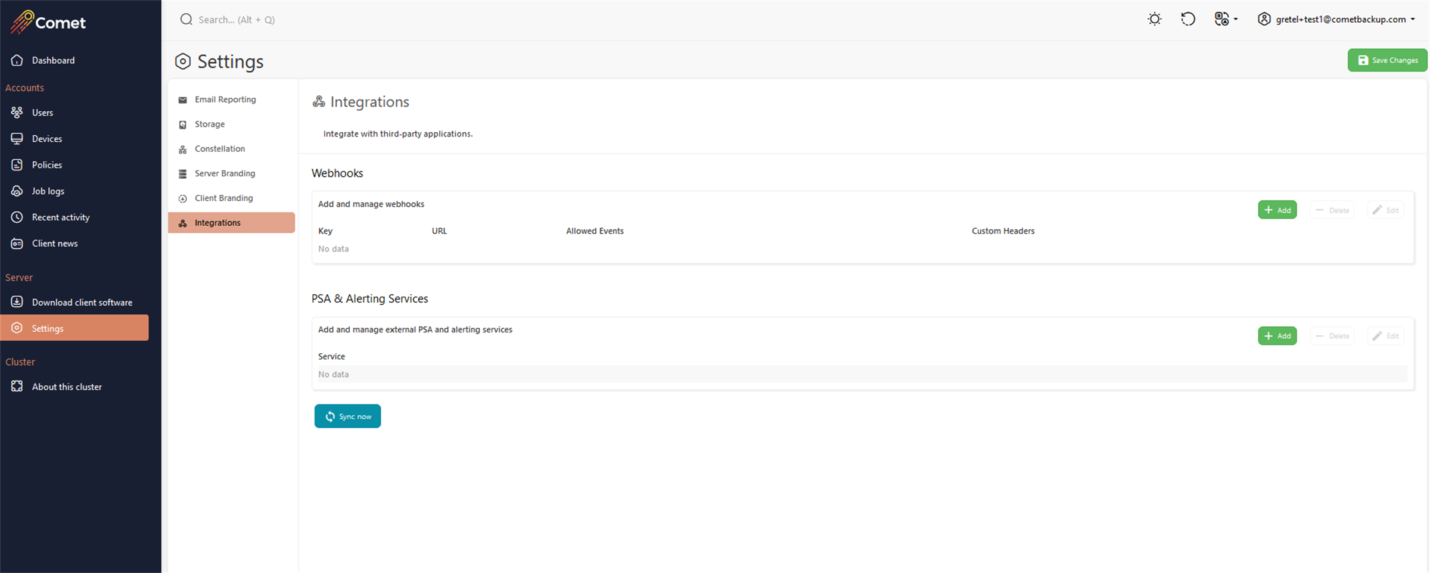Click the Comet logo in the sidebar
Screen dimensions: 1430x573
tap(48, 22)
